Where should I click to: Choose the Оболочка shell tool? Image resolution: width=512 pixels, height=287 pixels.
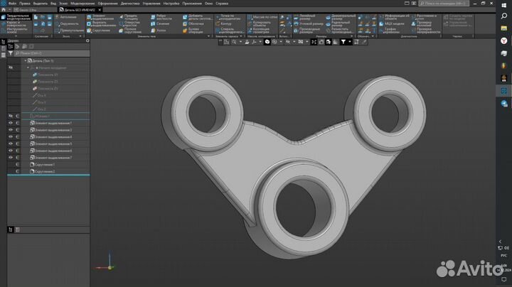pos(193,24)
